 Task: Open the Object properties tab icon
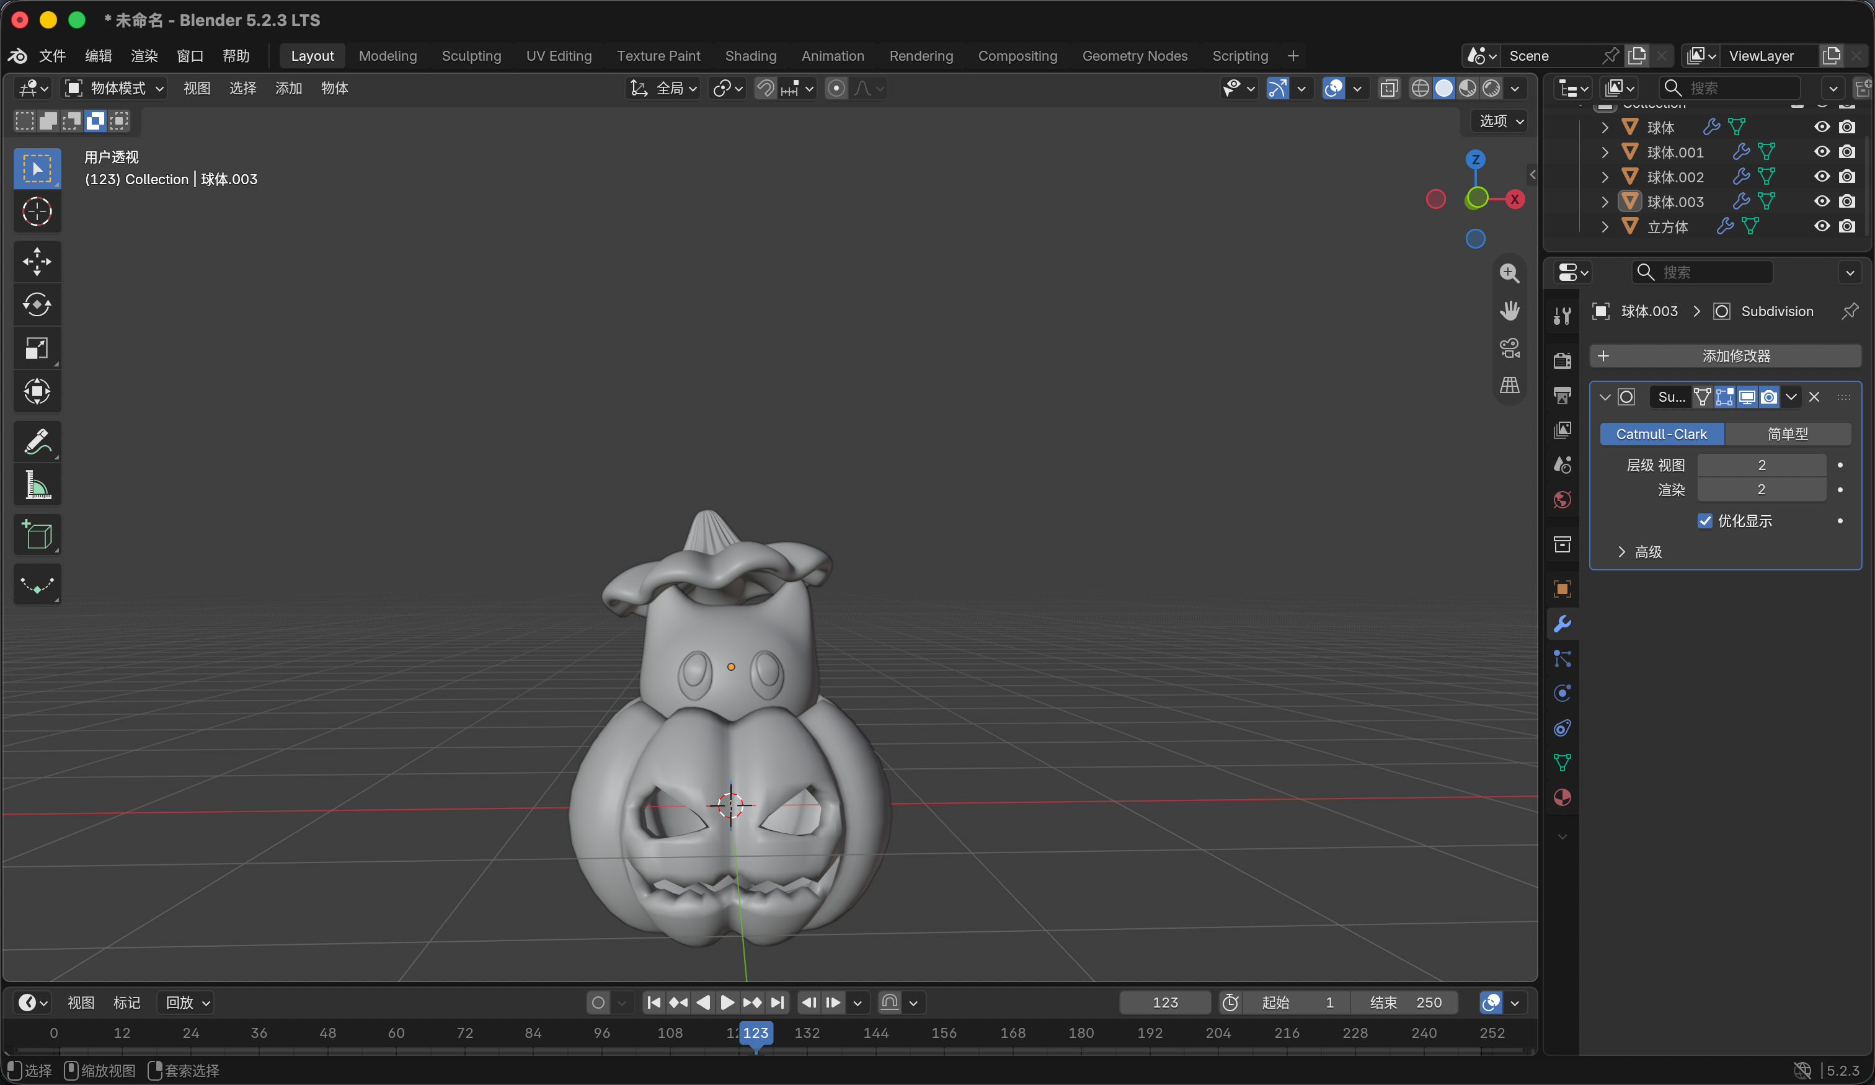pyautogui.click(x=1562, y=590)
